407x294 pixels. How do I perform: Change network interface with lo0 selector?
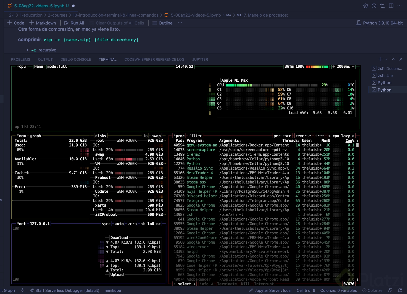[x=151, y=224]
